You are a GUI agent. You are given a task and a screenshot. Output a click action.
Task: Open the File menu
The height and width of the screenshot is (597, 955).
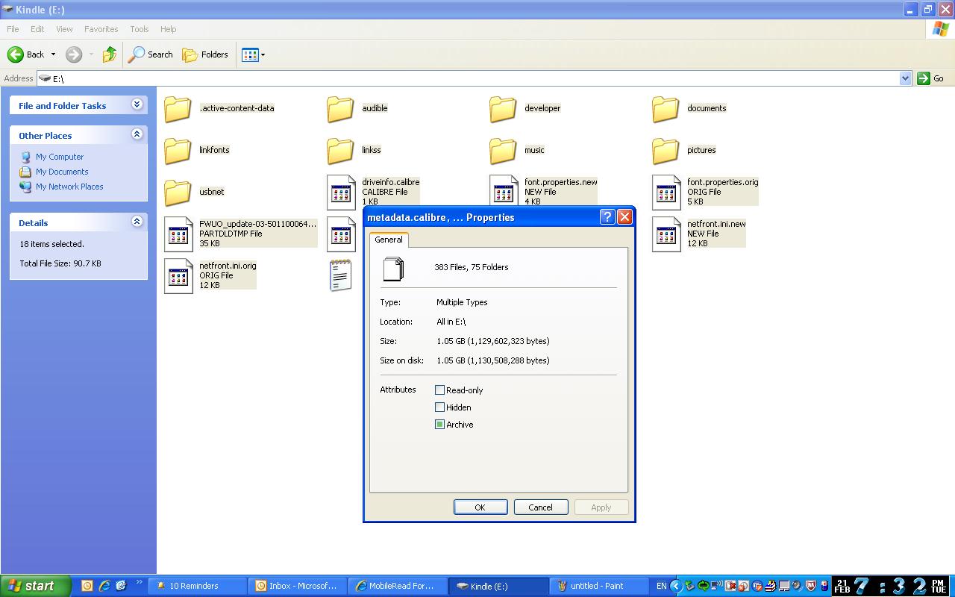tap(13, 29)
